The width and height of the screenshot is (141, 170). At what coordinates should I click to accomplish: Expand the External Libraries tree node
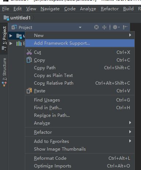click(x=11, y=43)
